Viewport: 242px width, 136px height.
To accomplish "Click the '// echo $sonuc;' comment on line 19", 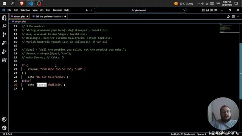I will click(43, 57).
